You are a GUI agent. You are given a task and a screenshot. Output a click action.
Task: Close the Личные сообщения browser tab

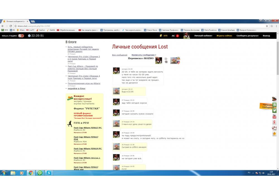click(x=27, y=21)
